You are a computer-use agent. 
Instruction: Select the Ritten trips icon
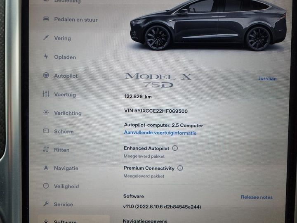(x=46, y=149)
